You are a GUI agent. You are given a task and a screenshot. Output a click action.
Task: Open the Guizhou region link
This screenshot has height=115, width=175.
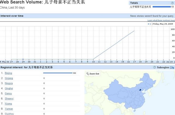9,114
